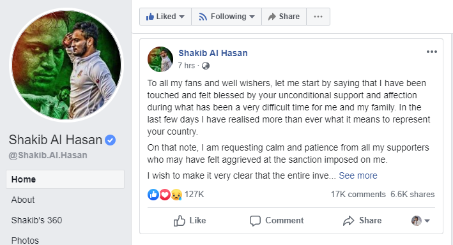Toggle the Liked page button

tap(165, 17)
